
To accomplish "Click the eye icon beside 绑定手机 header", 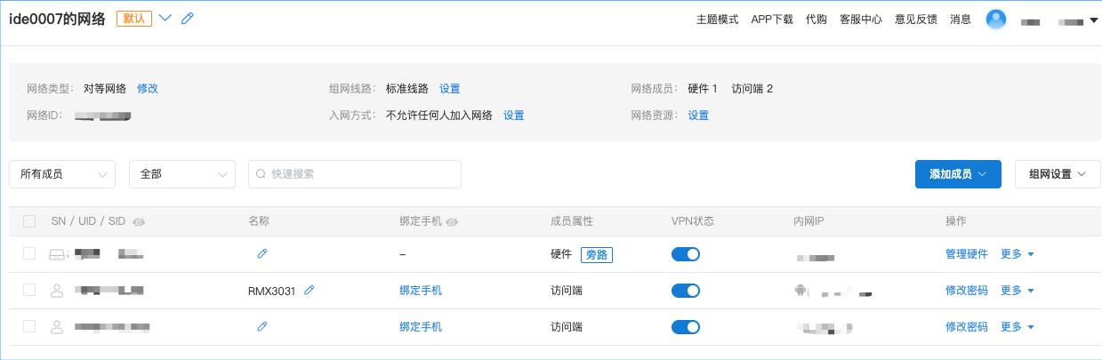I will (x=453, y=221).
